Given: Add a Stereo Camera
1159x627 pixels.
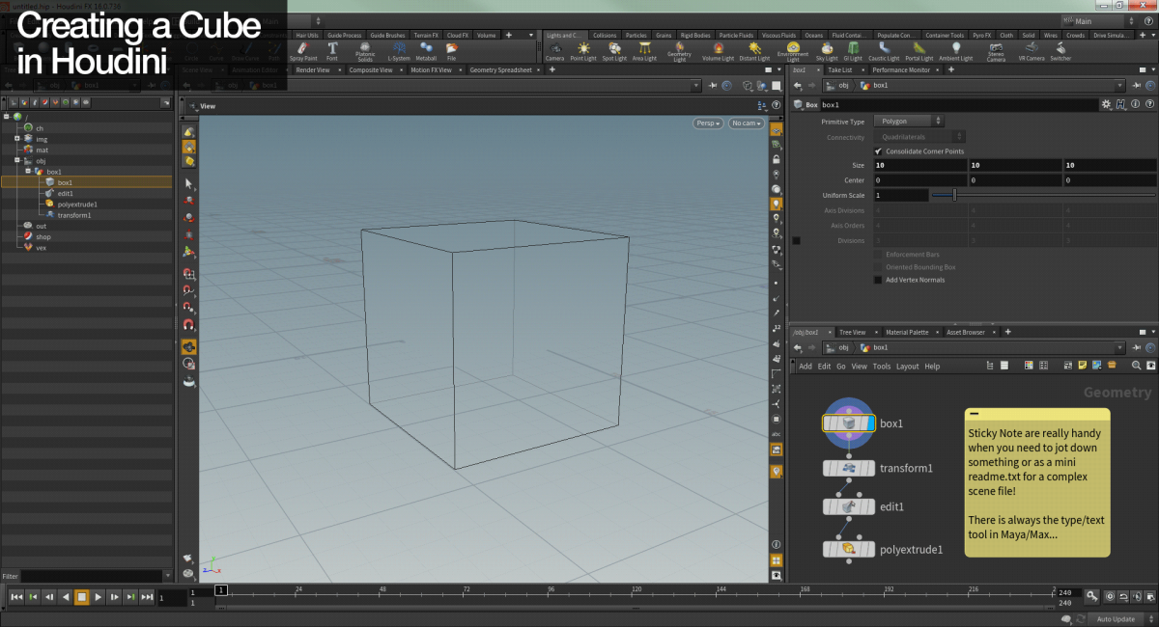Looking at the screenshot, I should (996, 50).
